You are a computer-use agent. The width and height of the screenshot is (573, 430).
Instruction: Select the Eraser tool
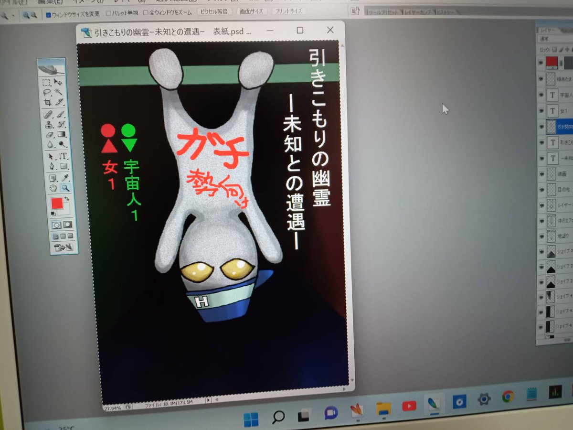pos(49,134)
